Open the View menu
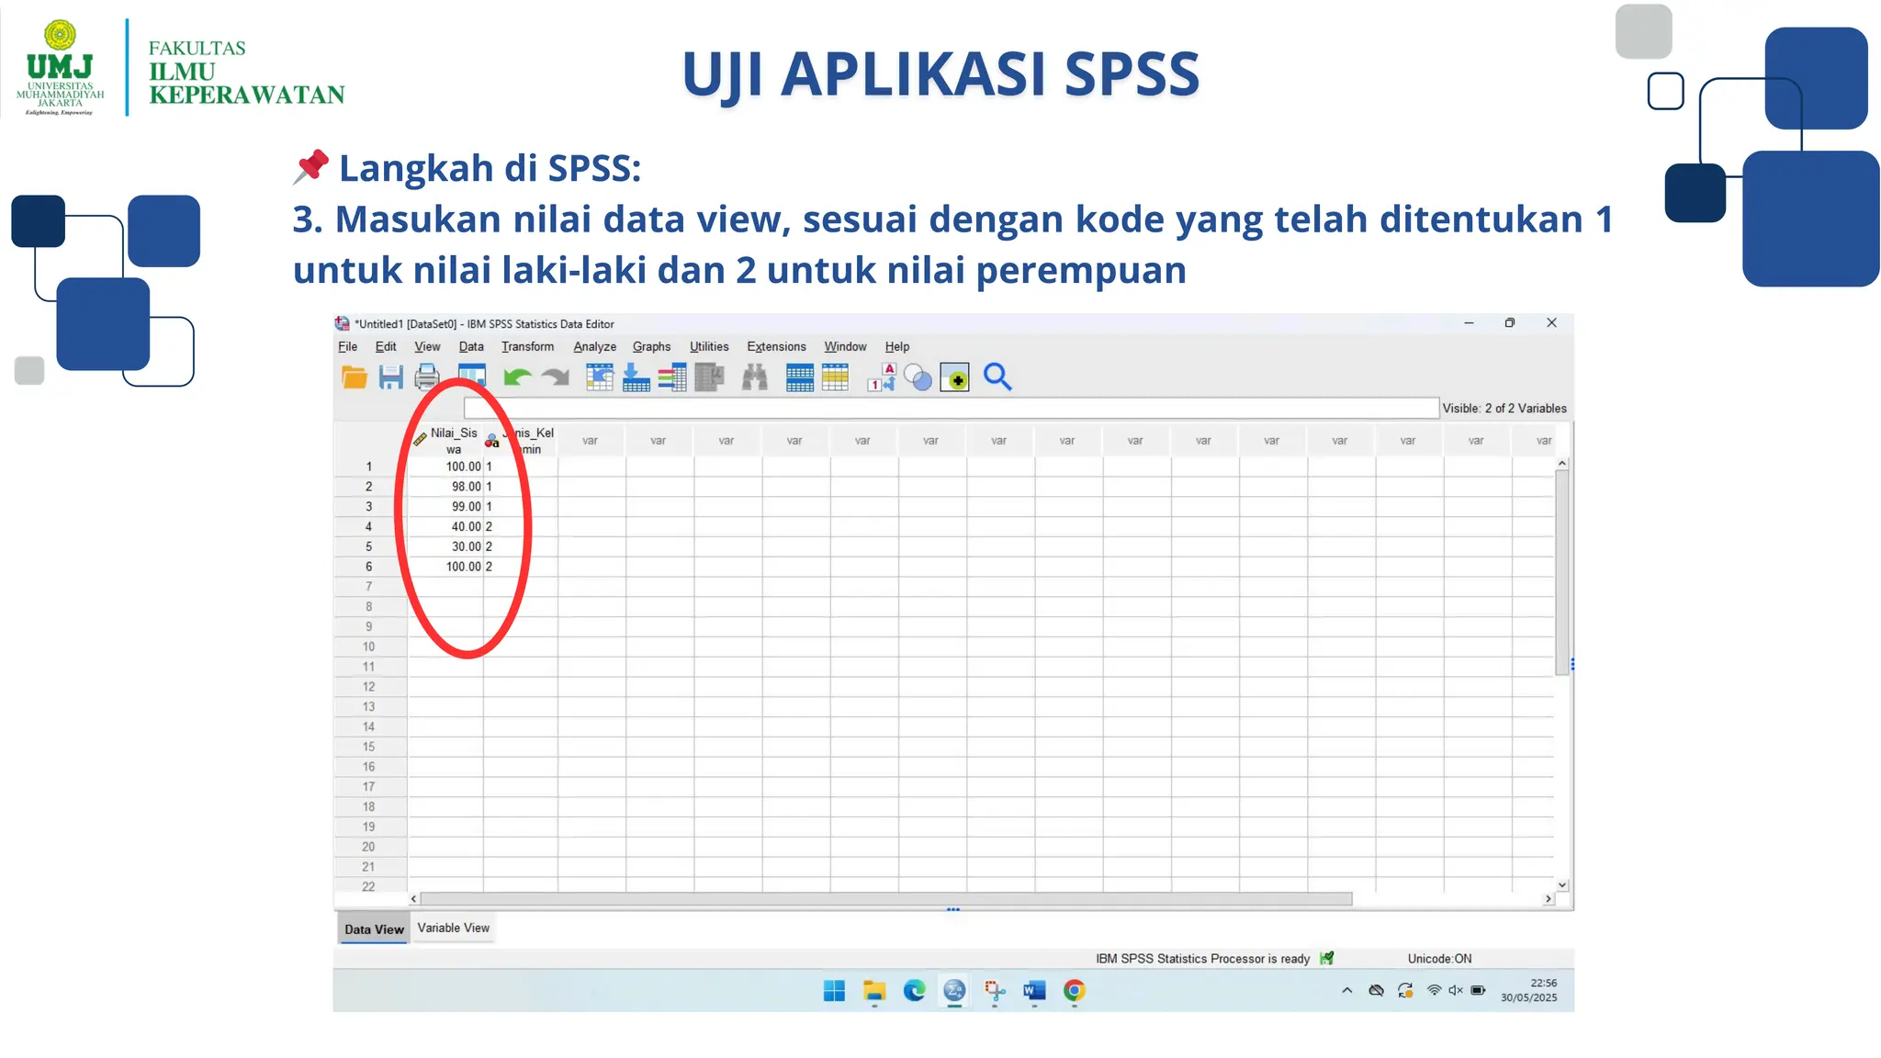 click(x=427, y=346)
